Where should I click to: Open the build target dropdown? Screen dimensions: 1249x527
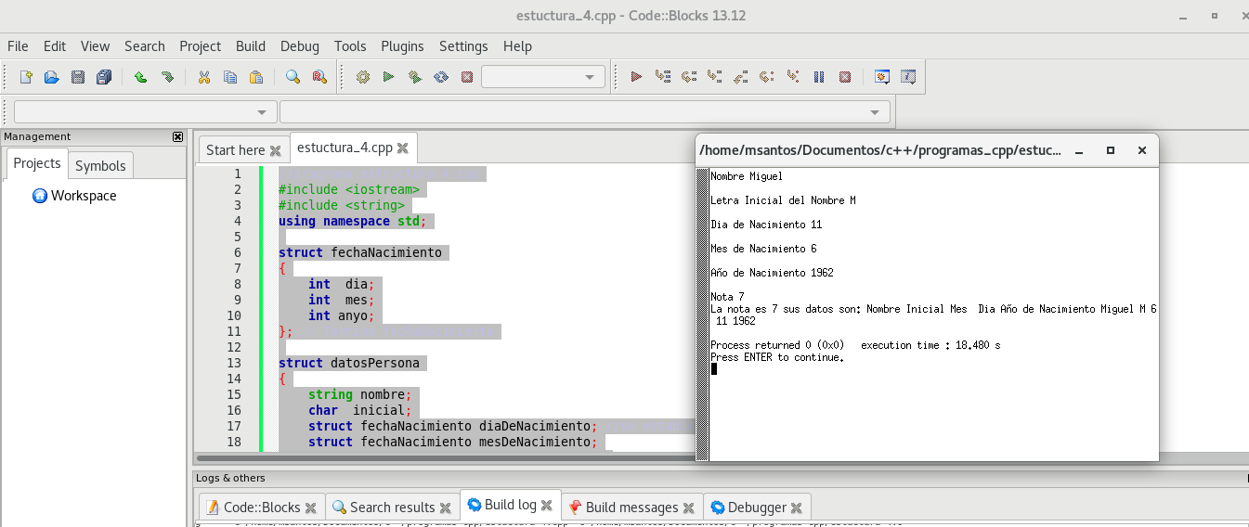tap(590, 77)
